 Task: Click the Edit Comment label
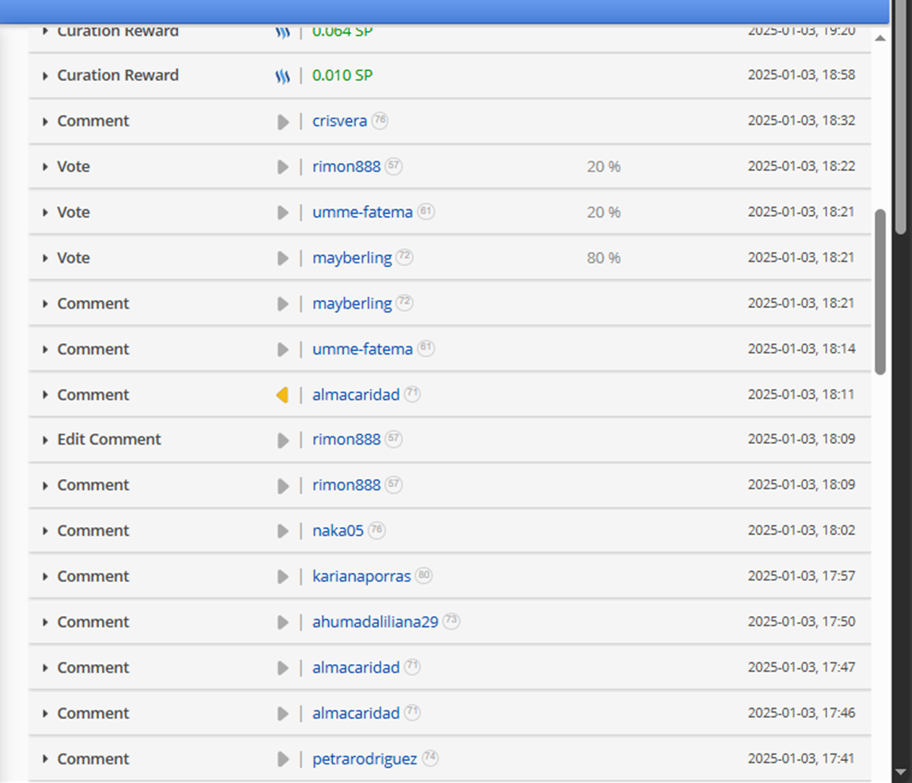coord(109,440)
